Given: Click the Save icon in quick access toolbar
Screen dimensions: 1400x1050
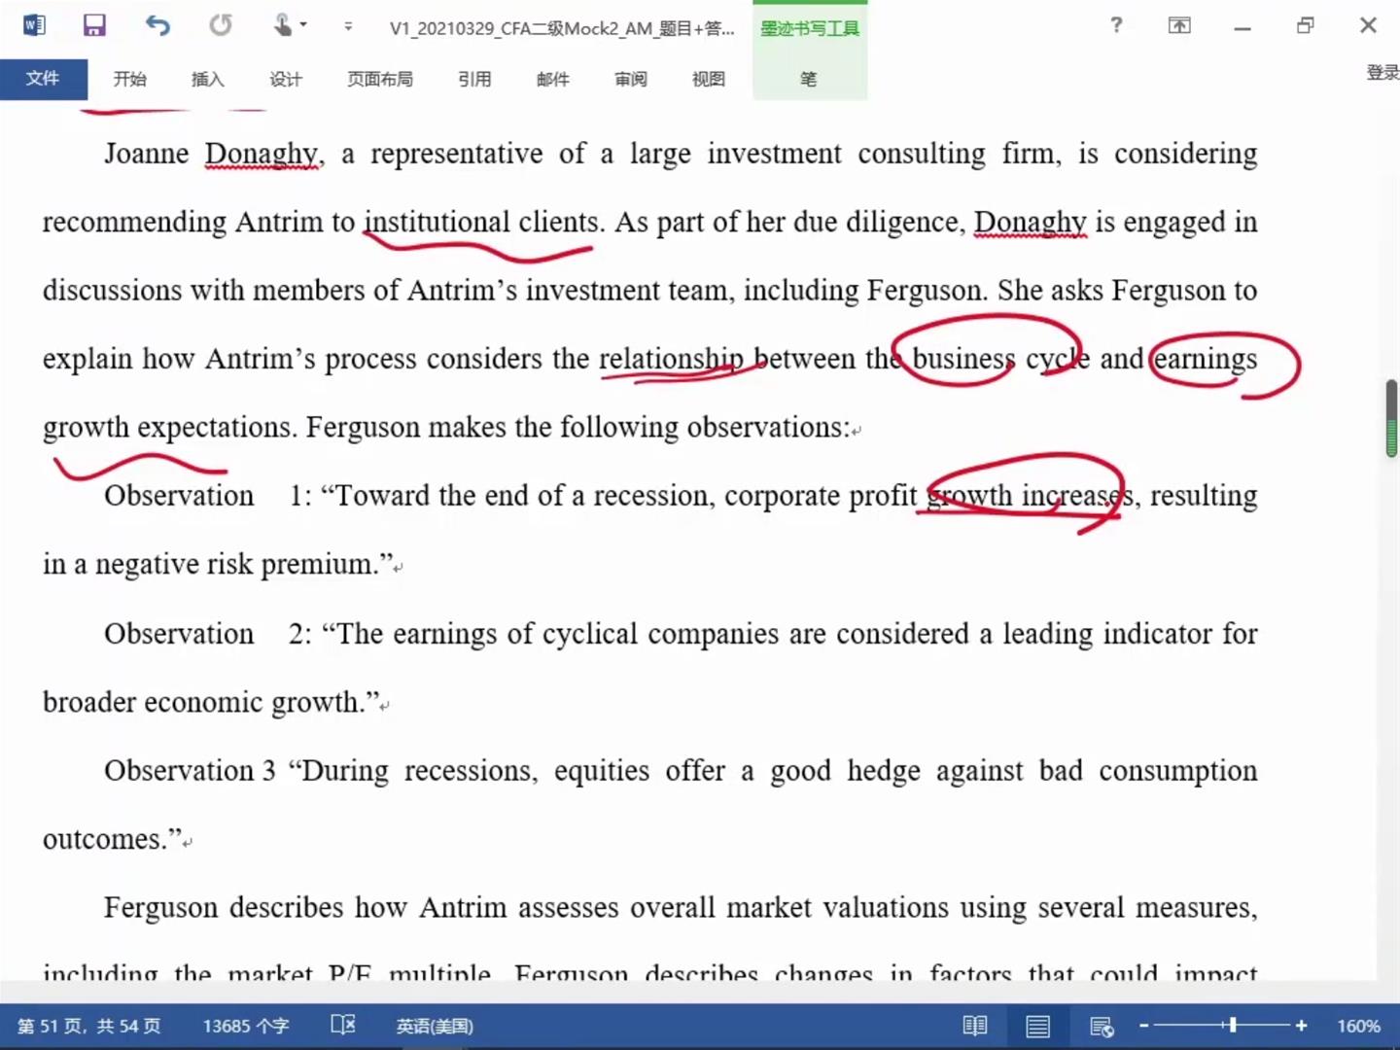Looking at the screenshot, I should [x=93, y=25].
